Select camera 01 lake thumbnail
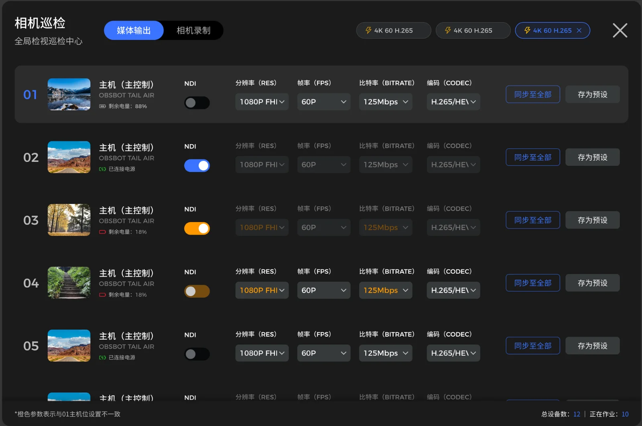The height and width of the screenshot is (426, 642). [69, 94]
